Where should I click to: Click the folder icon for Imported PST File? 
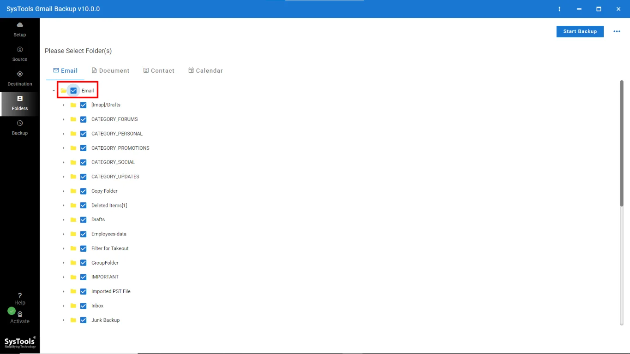[73, 291]
